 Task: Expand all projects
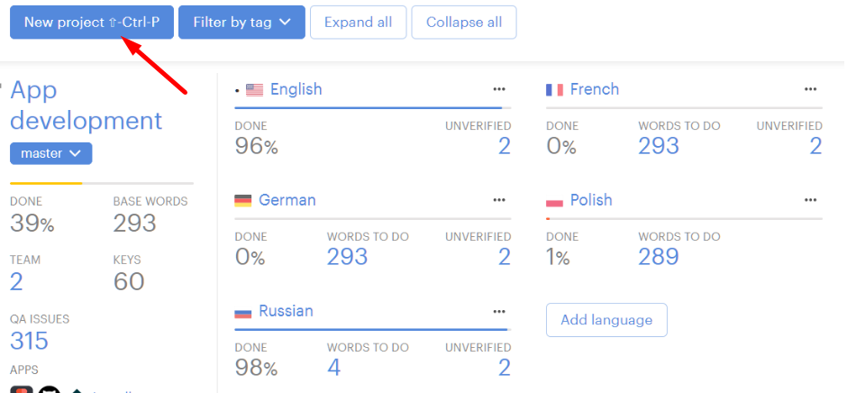[x=358, y=23]
